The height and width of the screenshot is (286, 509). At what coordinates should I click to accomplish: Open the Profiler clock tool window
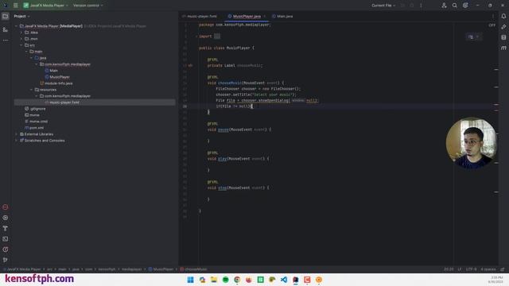(6, 249)
